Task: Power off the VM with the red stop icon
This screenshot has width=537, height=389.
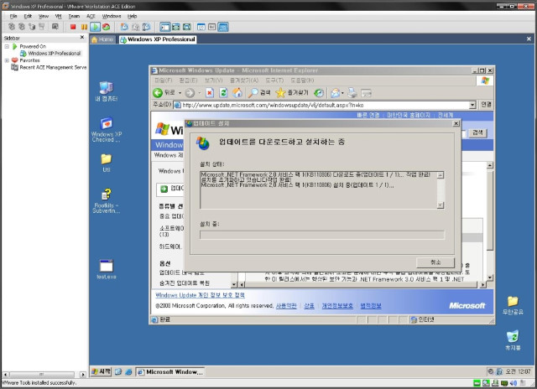Action: pyautogui.click(x=73, y=27)
